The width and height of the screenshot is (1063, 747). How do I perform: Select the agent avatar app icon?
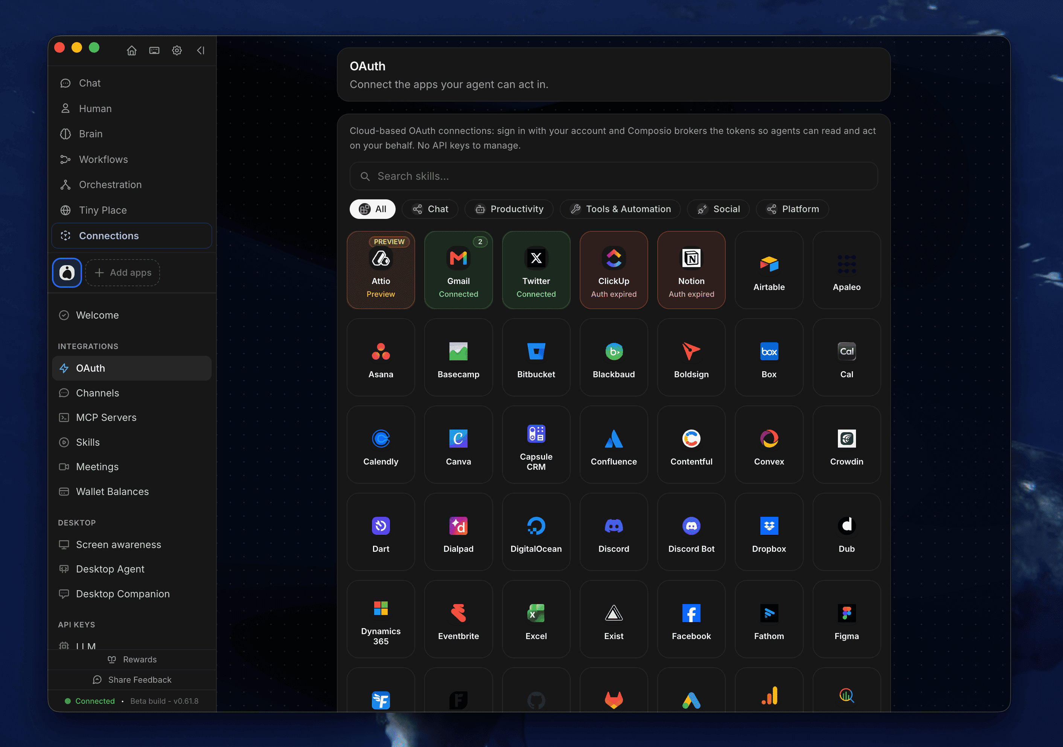tap(67, 272)
